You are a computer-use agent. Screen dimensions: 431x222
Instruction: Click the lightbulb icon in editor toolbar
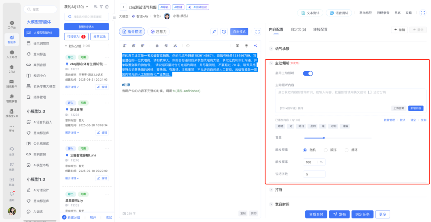coord(247,46)
